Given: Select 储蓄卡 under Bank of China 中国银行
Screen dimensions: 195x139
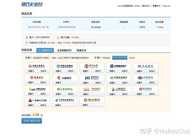Looking at the screenshot, I should tap(86, 71).
